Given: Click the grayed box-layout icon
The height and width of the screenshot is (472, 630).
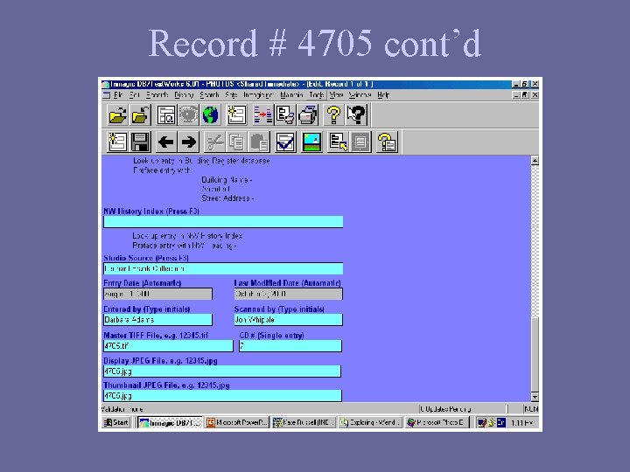Looking at the screenshot, I should (360, 142).
